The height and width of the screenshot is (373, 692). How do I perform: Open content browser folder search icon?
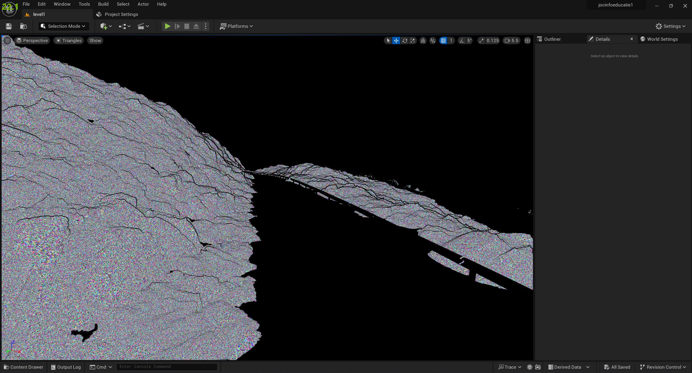point(24,26)
